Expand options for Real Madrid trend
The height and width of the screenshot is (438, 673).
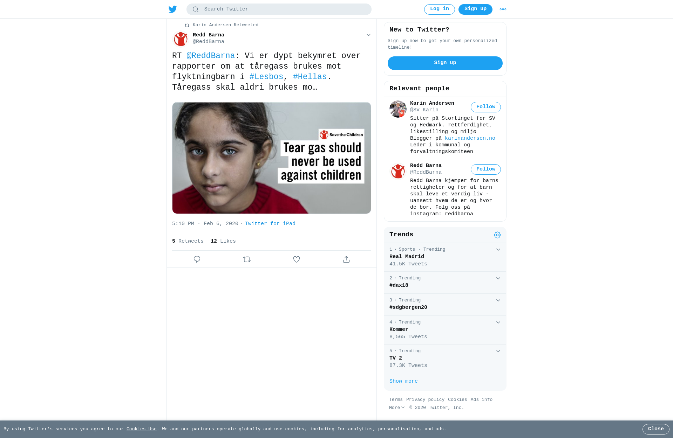click(x=498, y=250)
